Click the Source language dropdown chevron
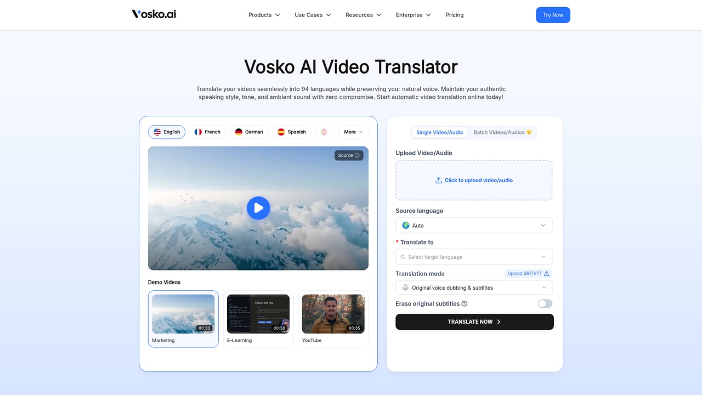This screenshot has height=395, width=702. (543, 225)
